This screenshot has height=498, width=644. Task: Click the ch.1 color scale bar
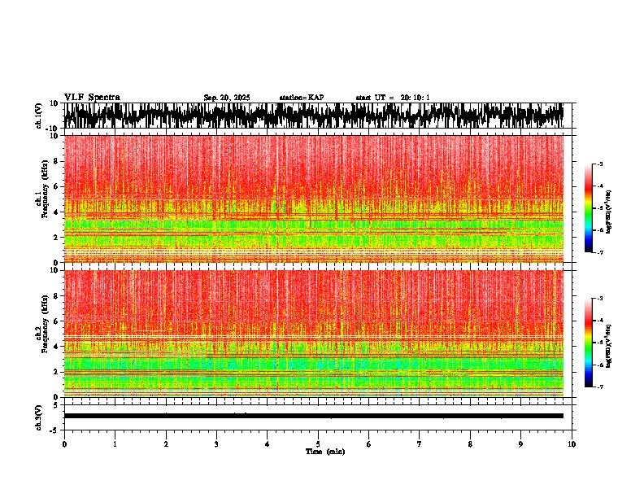[x=588, y=208]
